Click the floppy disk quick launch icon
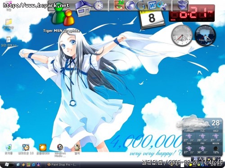This screenshot has width=225, height=168. coord(39,165)
